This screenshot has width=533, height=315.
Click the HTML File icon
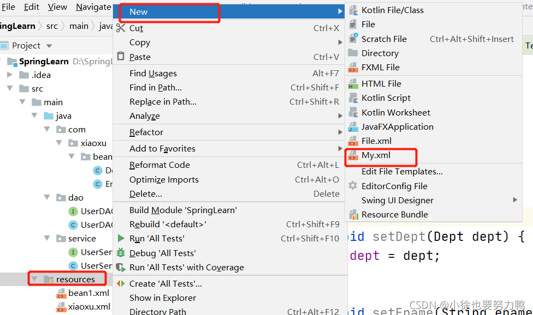(353, 84)
